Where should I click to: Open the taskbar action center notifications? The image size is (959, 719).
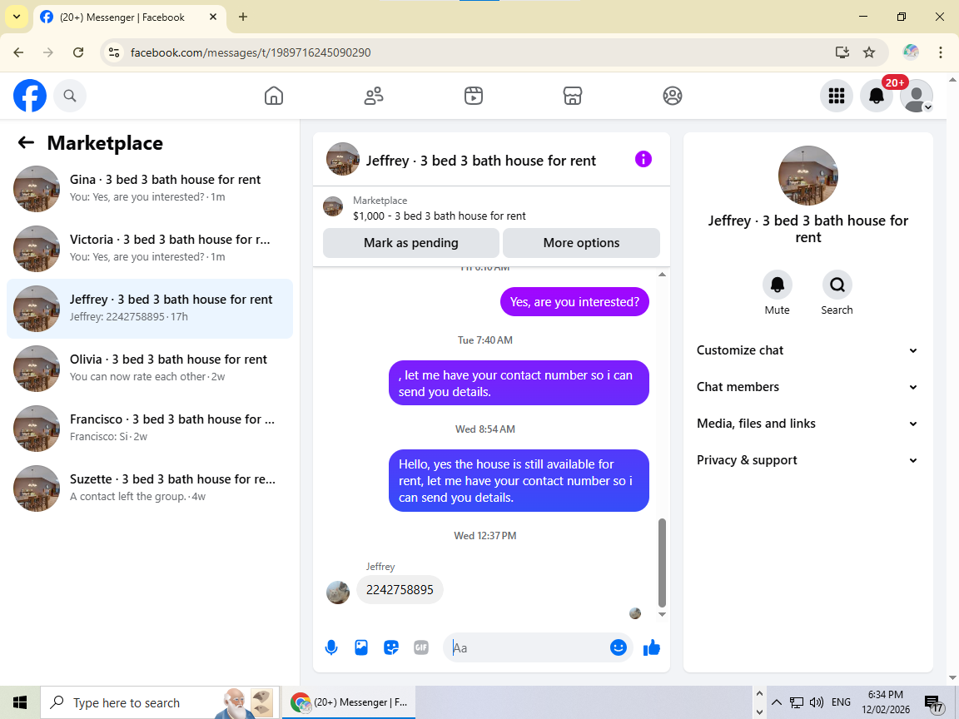(x=933, y=703)
